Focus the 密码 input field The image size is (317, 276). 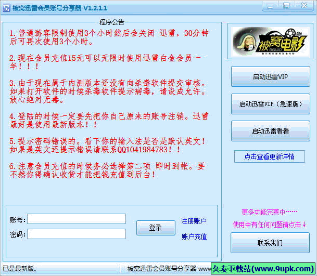click(x=77, y=234)
